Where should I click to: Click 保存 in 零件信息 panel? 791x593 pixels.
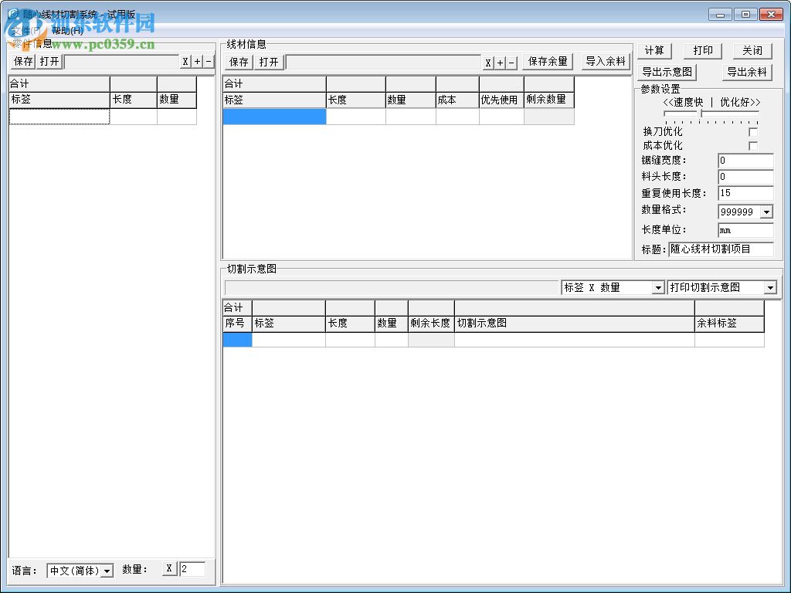pos(23,62)
